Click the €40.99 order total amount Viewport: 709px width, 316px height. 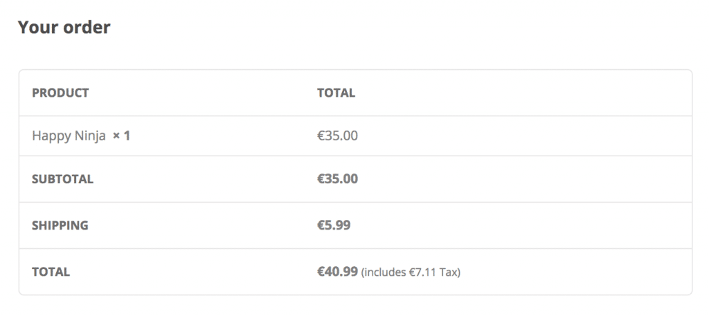click(337, 271)
